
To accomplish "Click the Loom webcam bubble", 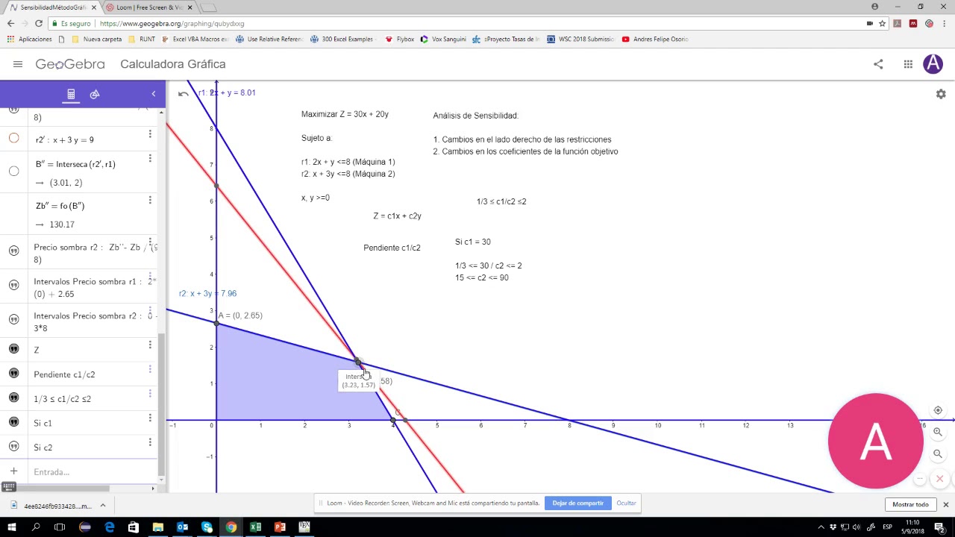I will [875, 442].
